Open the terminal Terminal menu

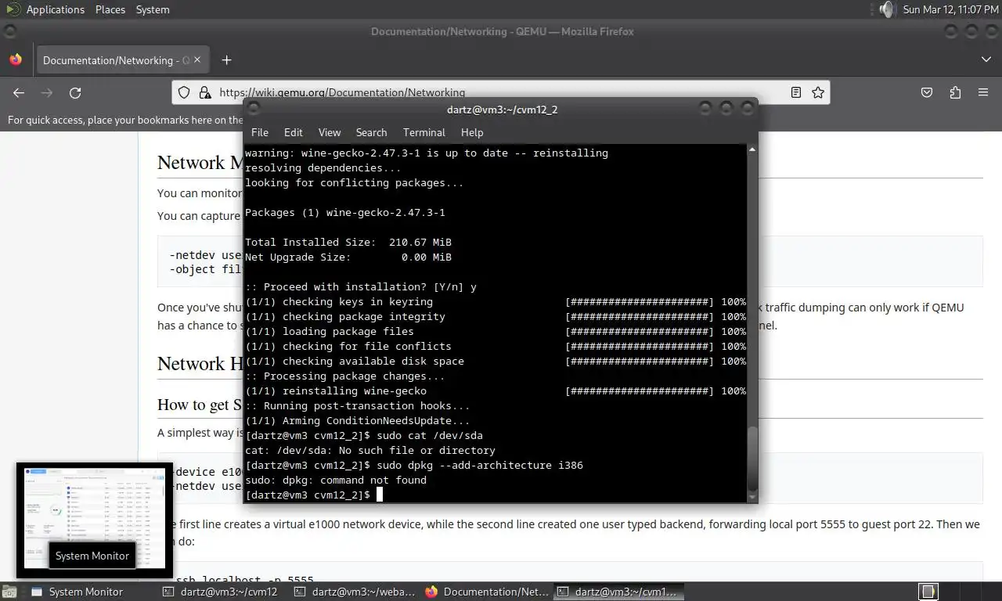tap(424, 132)
